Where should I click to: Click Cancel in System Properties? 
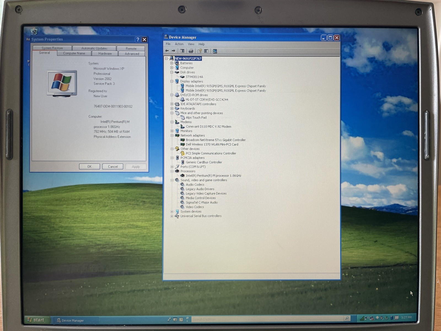[x=113, y=167]
